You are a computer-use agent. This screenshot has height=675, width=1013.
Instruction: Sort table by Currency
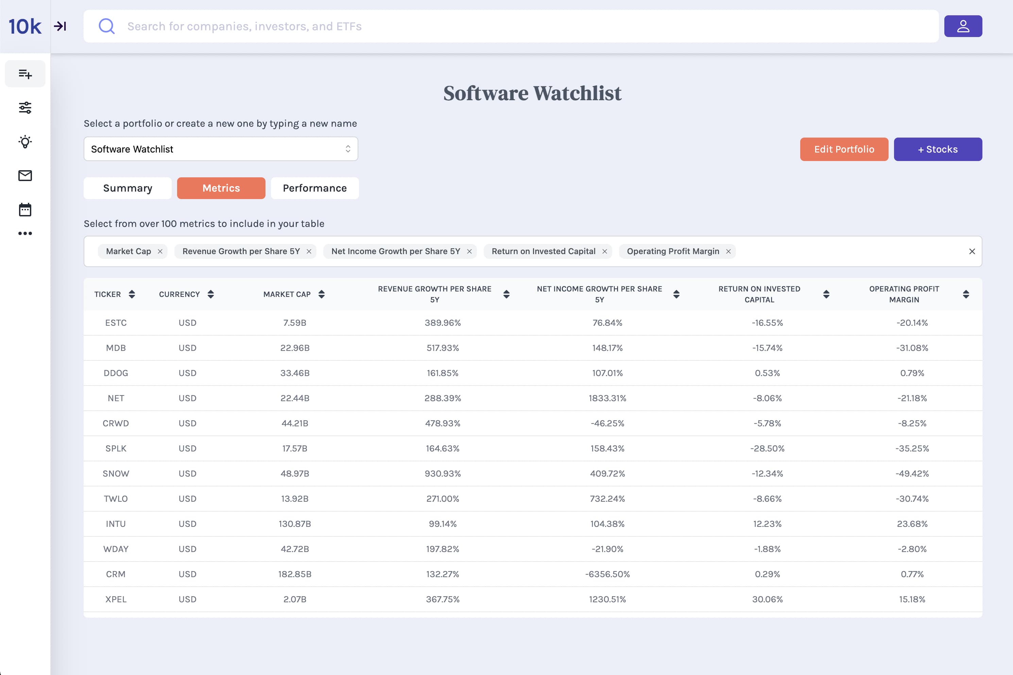[211, 295]
